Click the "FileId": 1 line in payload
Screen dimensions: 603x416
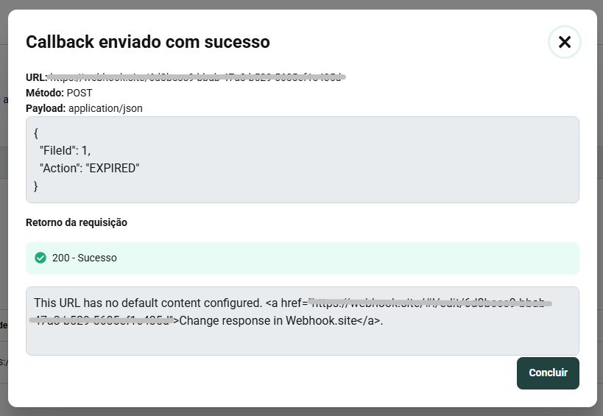coord(65,150)
